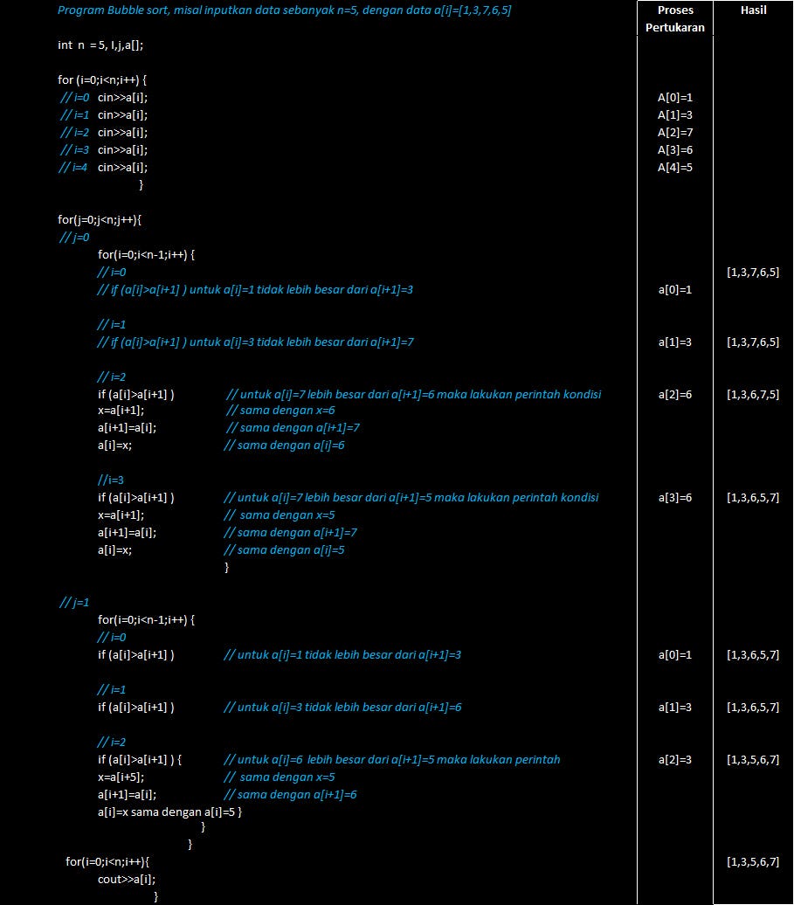
Task: Click the first result cell "[1,3,7,6,5]"
Action: coord(754,272)
